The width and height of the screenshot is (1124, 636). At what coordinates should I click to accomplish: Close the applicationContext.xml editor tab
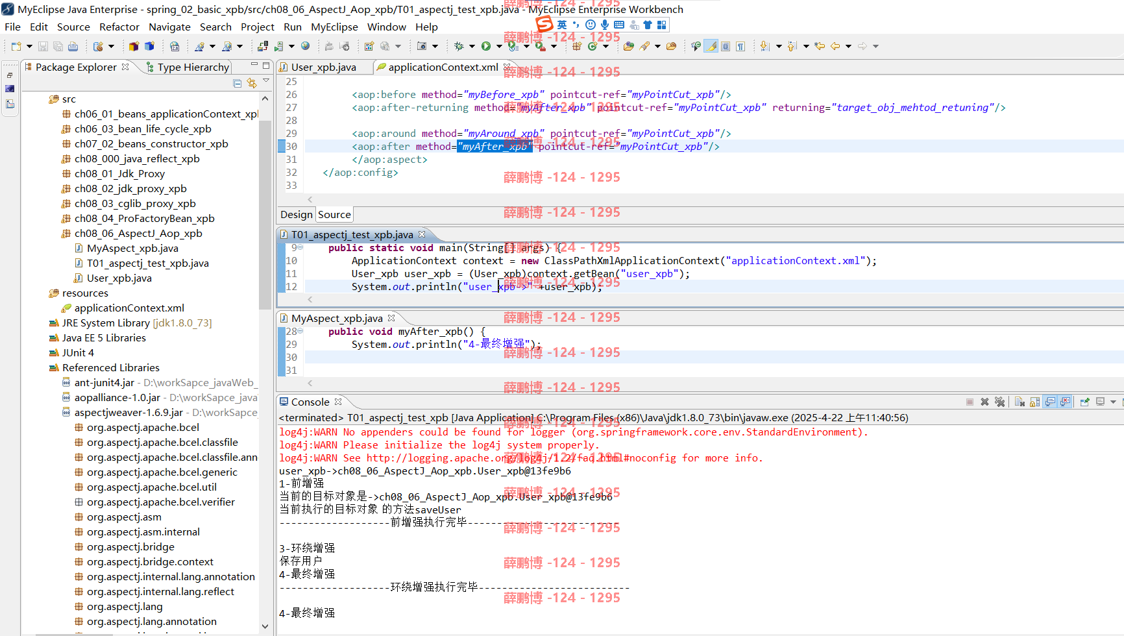click(507, 67)
